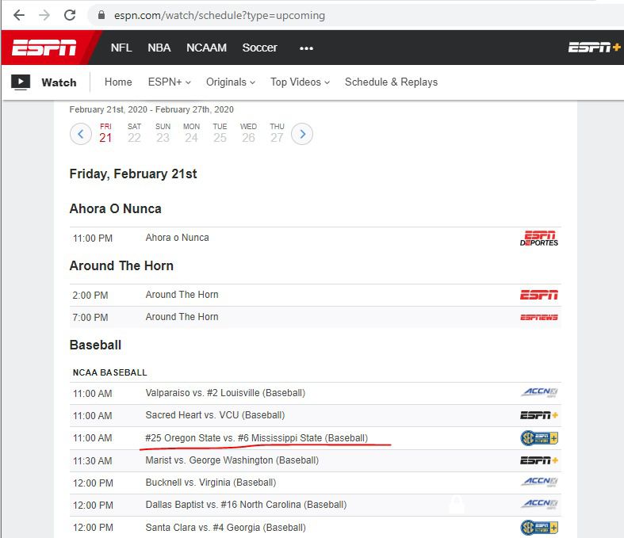Reload the page with the refresh icon

point(70,15)
